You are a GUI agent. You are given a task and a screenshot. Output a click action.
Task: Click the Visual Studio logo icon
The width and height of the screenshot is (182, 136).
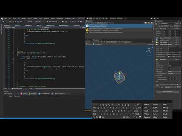pyautogui.click(x=2, y=19)
